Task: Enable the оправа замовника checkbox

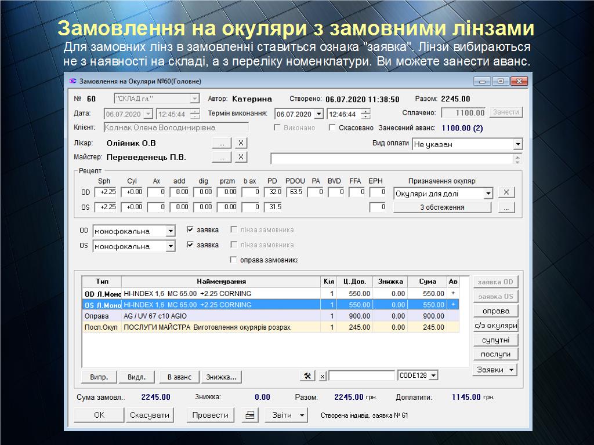Action: point(234,260)
